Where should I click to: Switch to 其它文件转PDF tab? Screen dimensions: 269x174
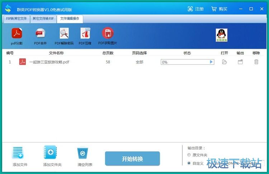coord(43,19)
